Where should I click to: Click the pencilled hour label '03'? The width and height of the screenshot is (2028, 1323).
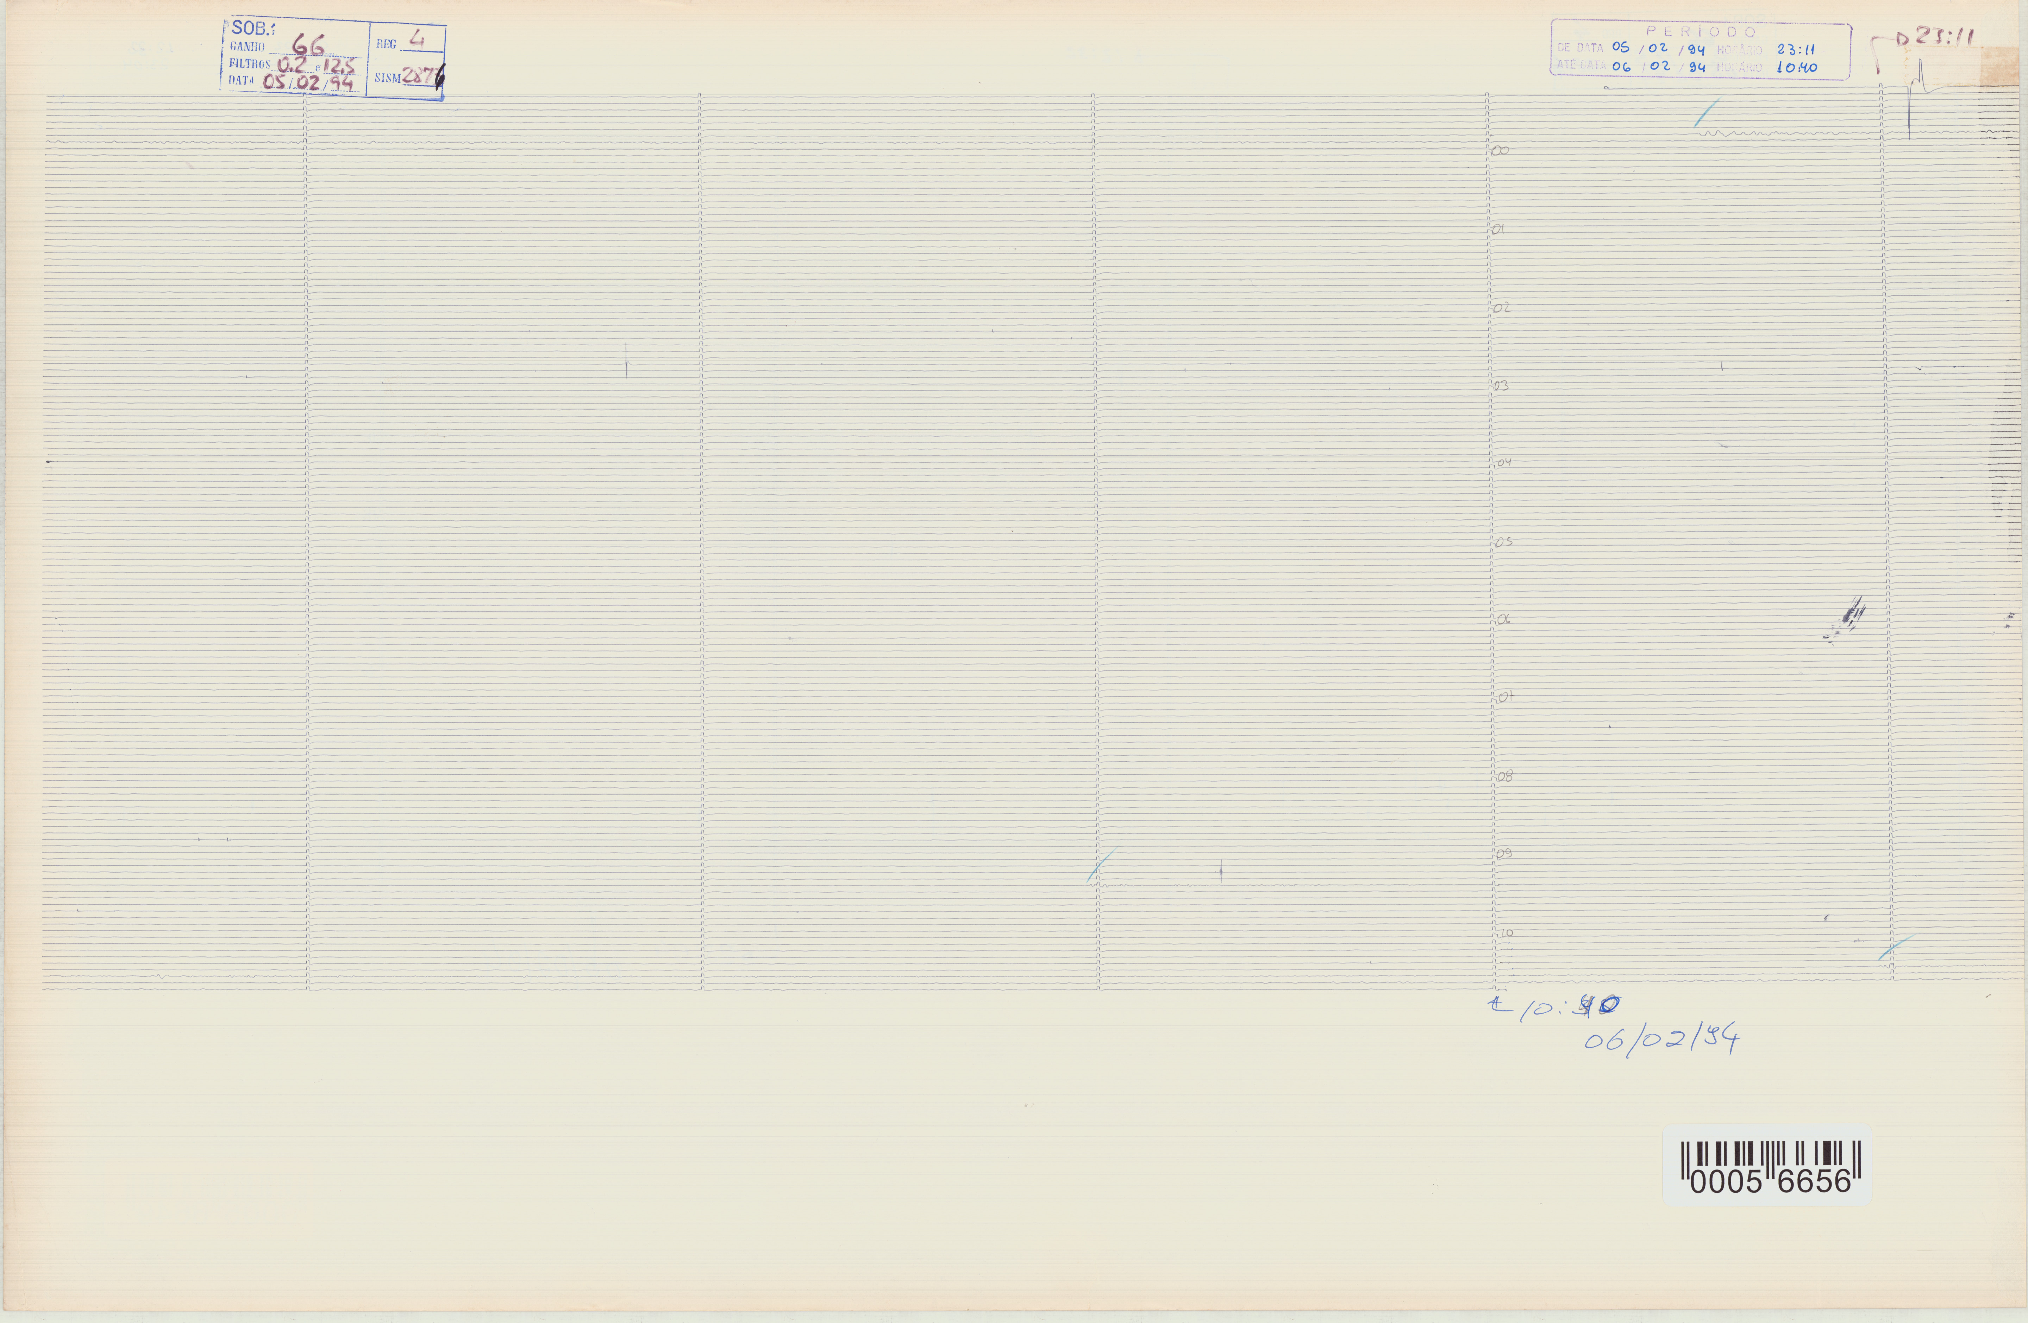(1501, 386)
